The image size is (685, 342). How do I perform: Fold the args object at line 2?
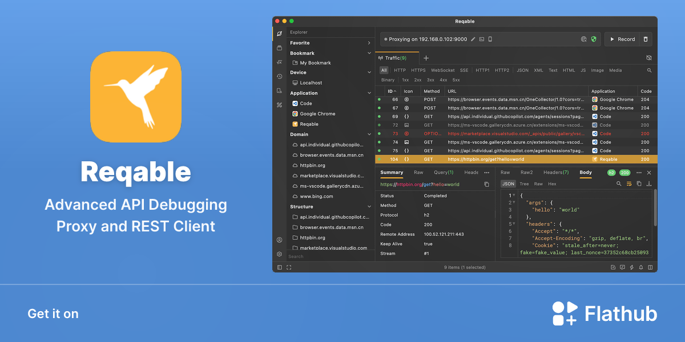514,202
